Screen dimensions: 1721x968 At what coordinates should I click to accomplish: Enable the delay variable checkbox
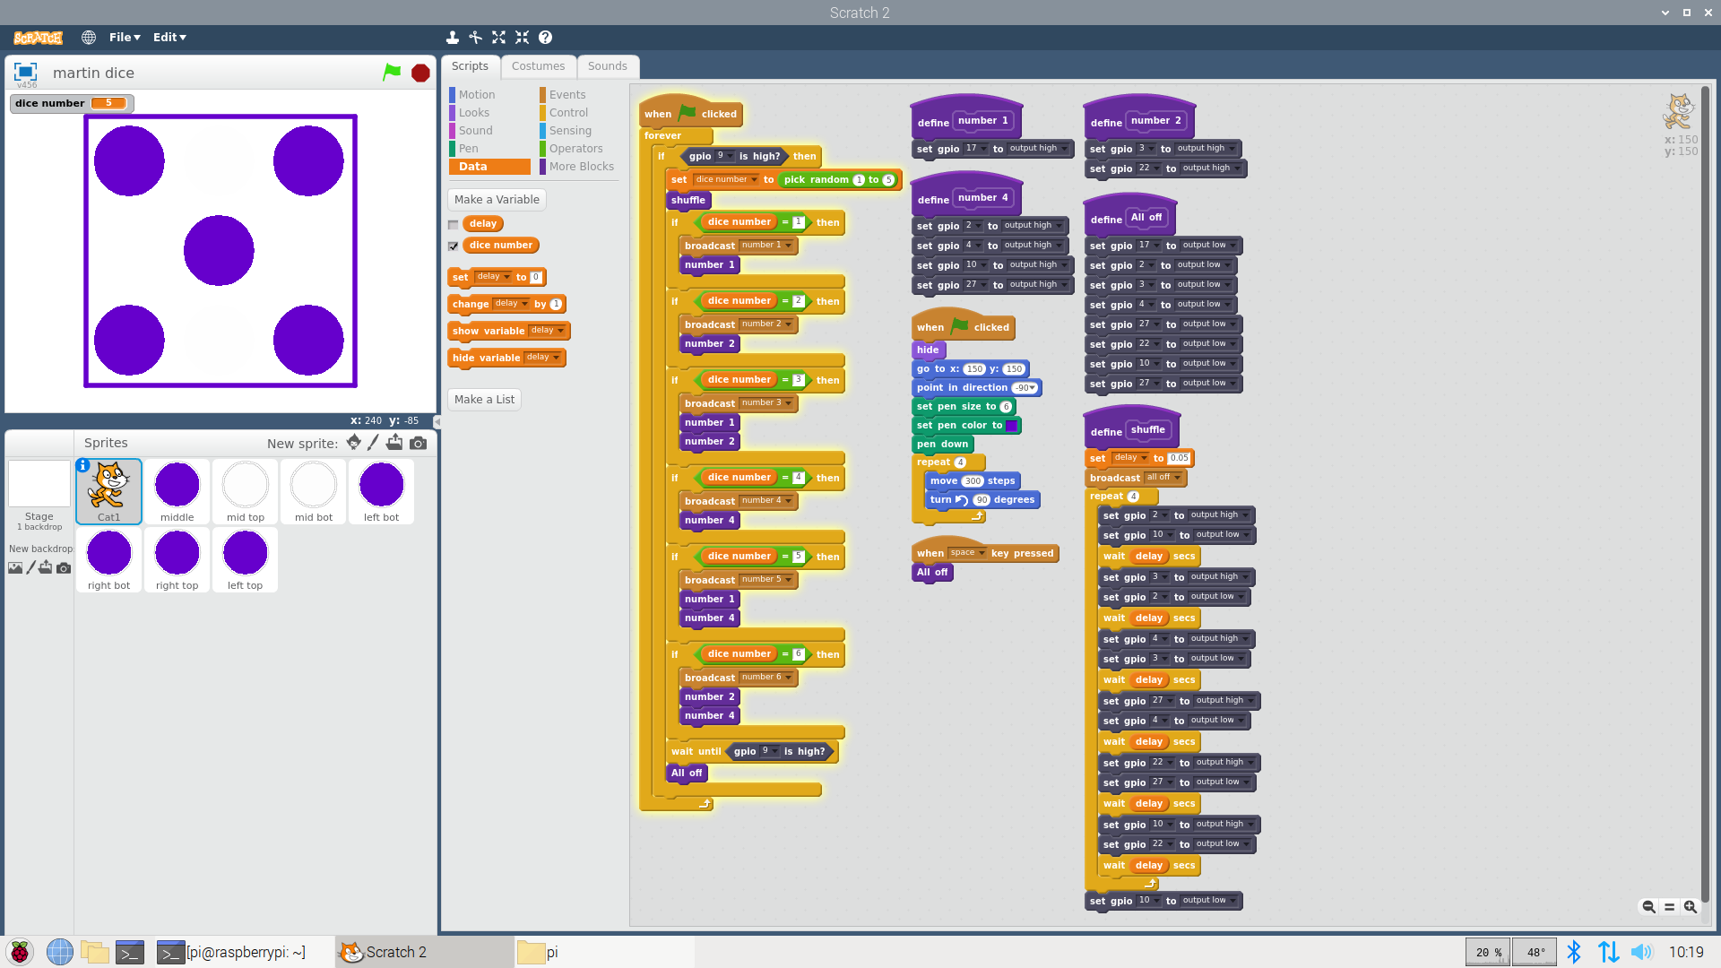tap(454, 225)
